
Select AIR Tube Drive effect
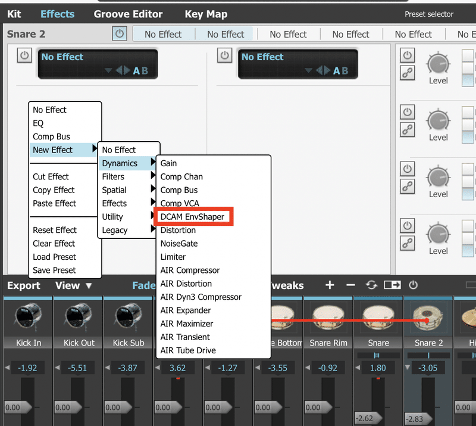click(188, 350)
